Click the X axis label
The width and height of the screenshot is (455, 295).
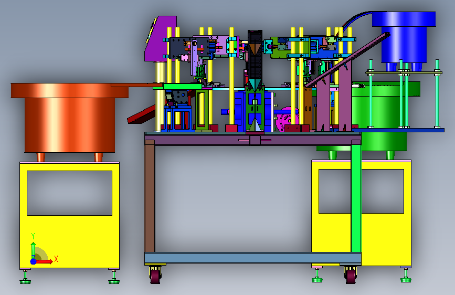coord(56,259)
